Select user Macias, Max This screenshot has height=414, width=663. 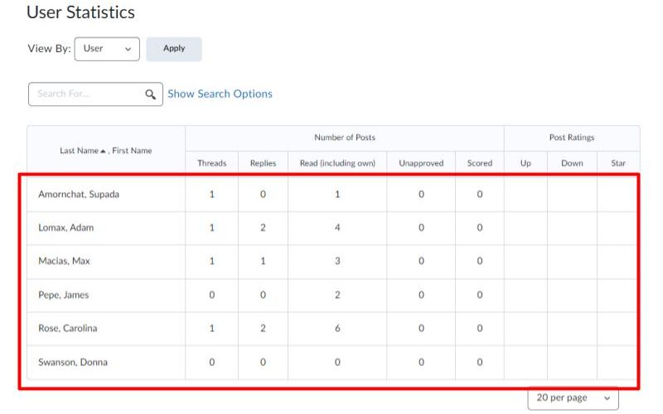point(65,261)
